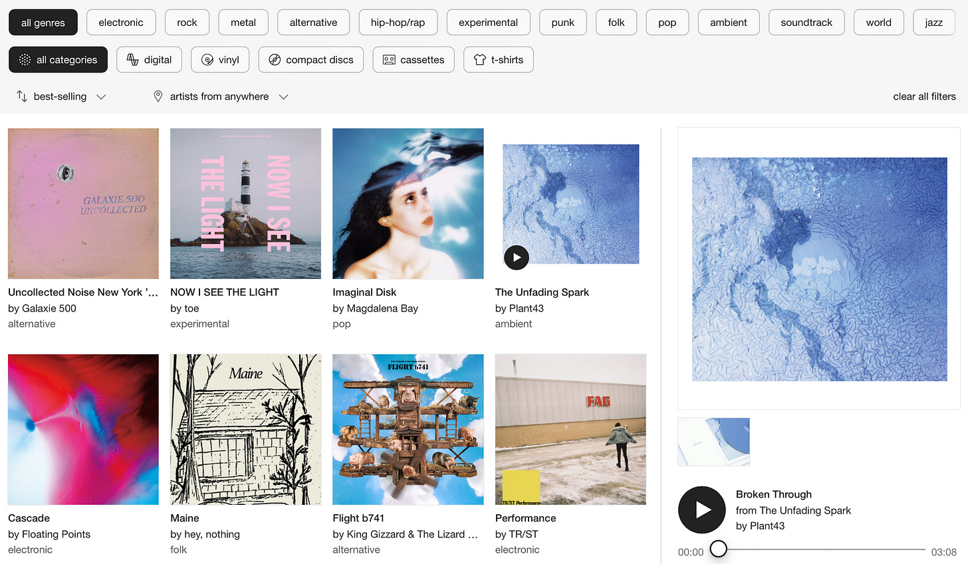Select the all genres filter

point(43,23)
